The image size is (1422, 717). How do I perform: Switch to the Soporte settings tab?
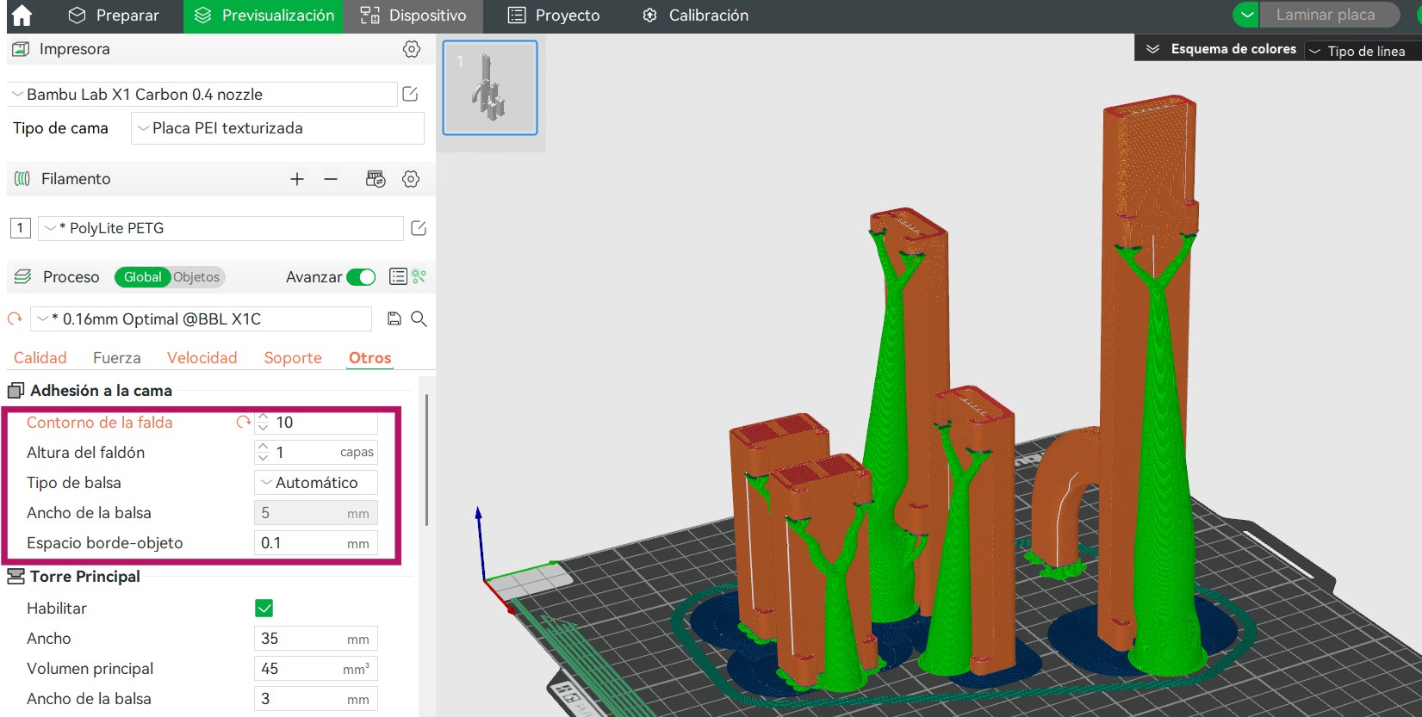point(293,358)
